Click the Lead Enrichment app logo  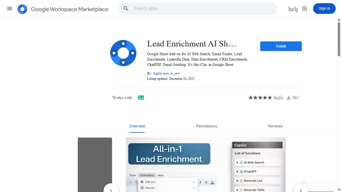[x=123, y=53]
